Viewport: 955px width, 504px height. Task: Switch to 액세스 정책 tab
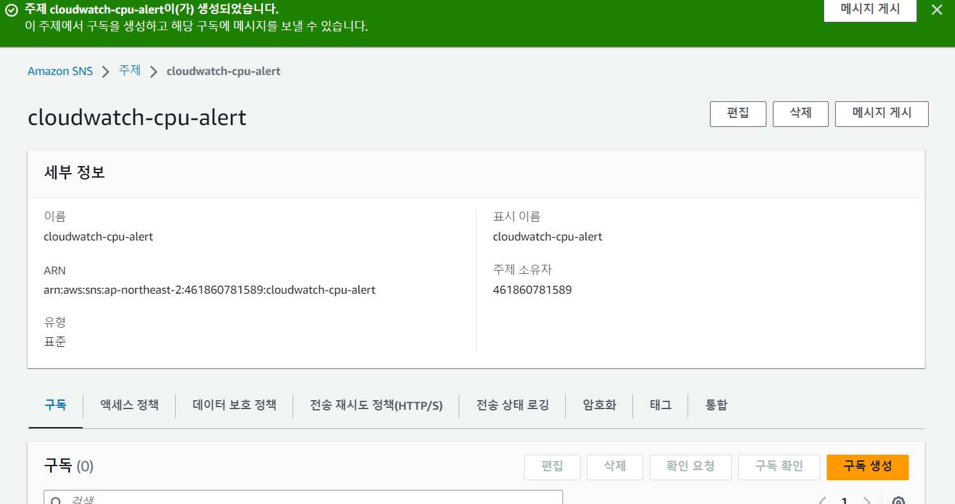click(129, 405)
